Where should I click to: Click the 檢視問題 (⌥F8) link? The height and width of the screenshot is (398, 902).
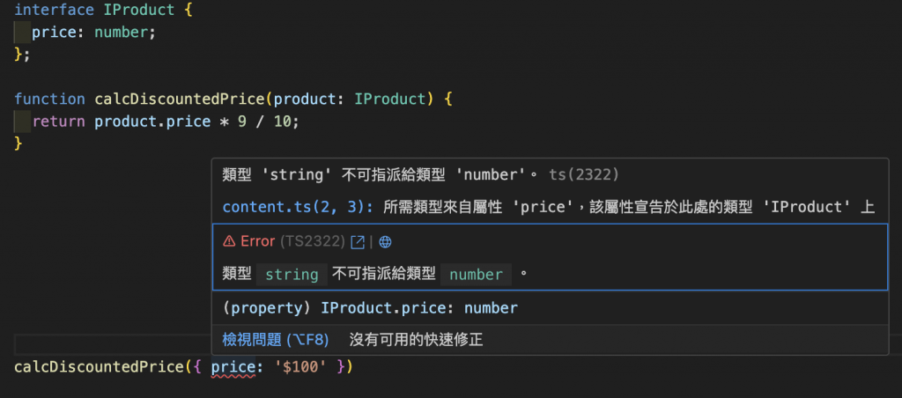tap(276, 340)
